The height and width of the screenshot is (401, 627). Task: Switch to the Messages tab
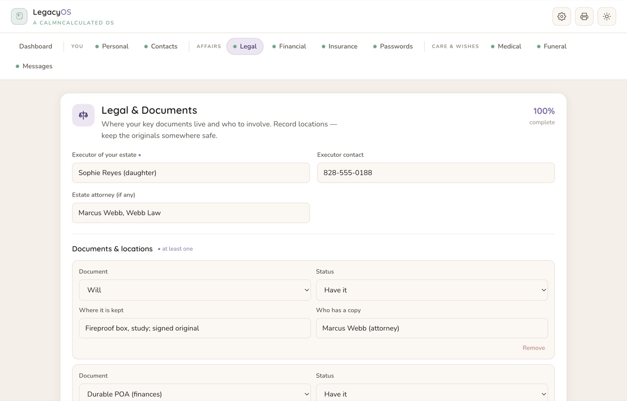click(x=34, y=66)
